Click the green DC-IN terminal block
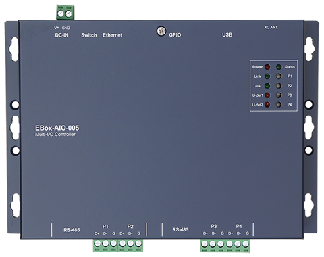The width and height of the screenshot is (324, 257). click(65, 12)
